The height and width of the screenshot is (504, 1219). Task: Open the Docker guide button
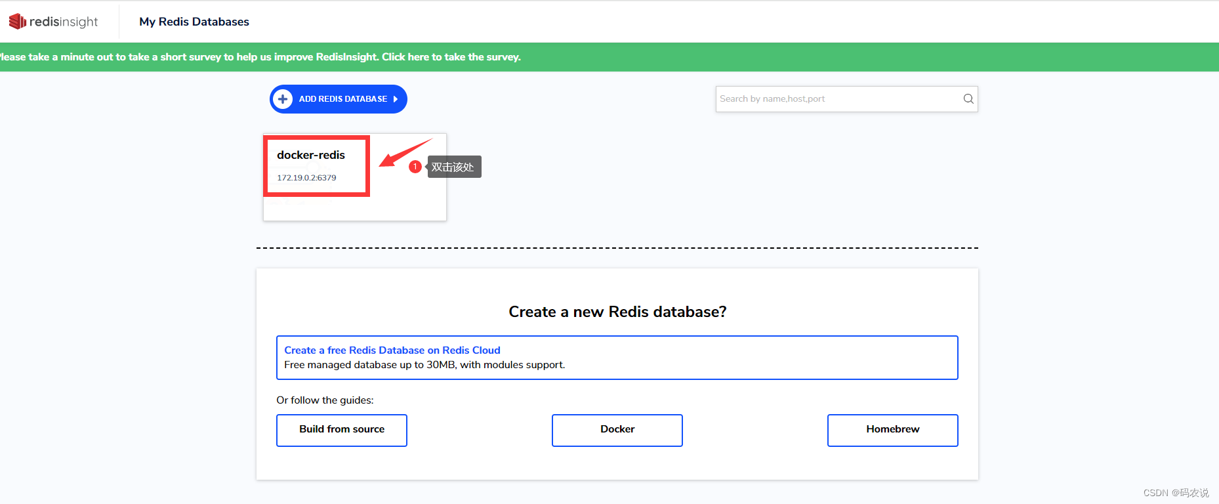(617, 430)
